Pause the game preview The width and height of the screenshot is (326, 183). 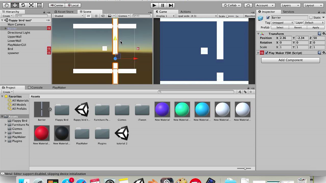click(162, 5)
